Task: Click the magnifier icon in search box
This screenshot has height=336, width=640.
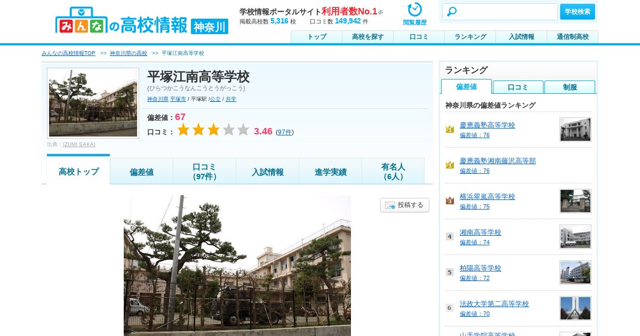Action: 452,12
